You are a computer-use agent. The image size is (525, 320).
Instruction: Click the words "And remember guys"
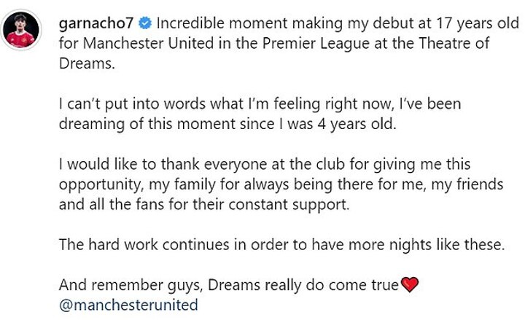[120, 285]
